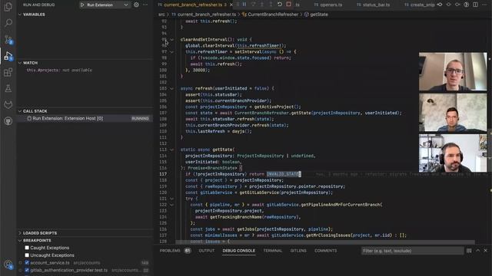Open the Extensions view icon

point(8,72)
